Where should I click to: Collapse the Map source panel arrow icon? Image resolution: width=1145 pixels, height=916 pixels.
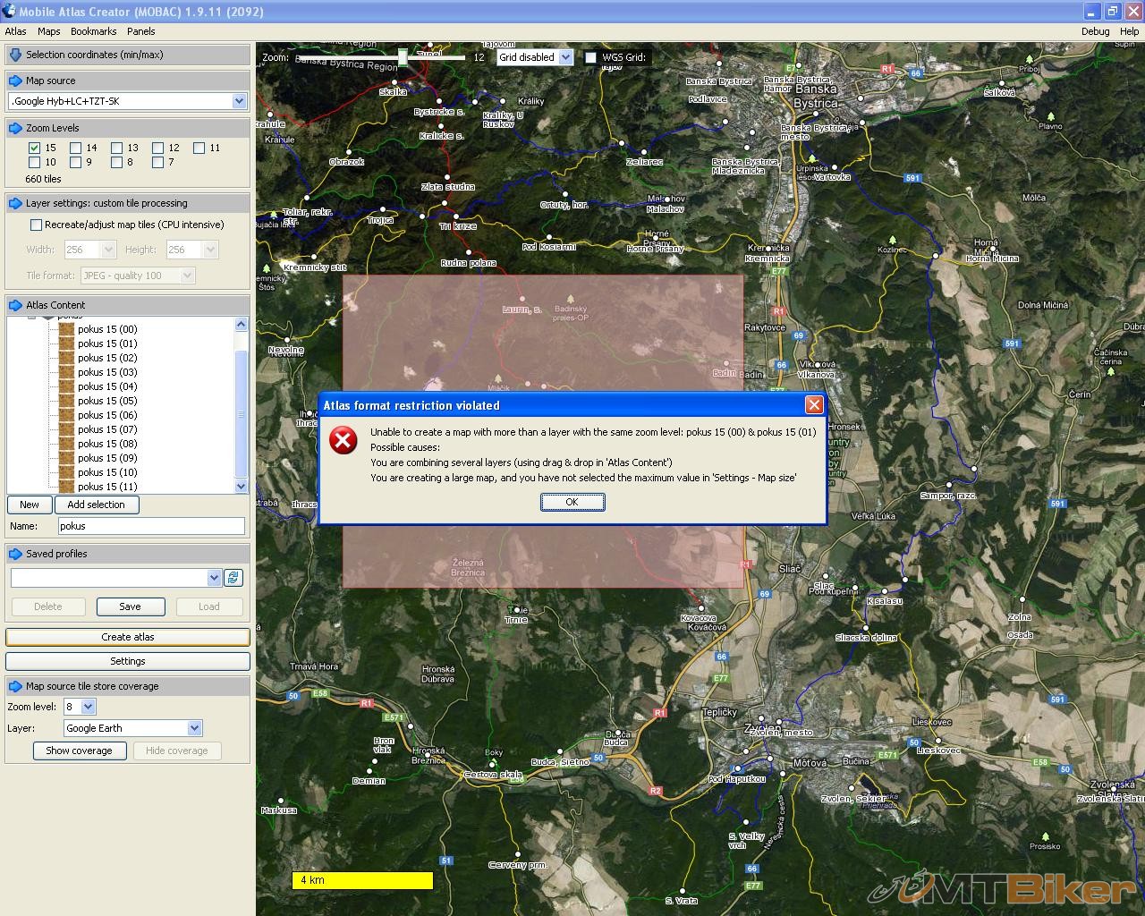15,81
